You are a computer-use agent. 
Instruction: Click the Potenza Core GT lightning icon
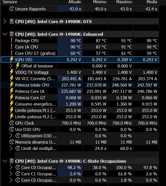(x=12, y=98)
